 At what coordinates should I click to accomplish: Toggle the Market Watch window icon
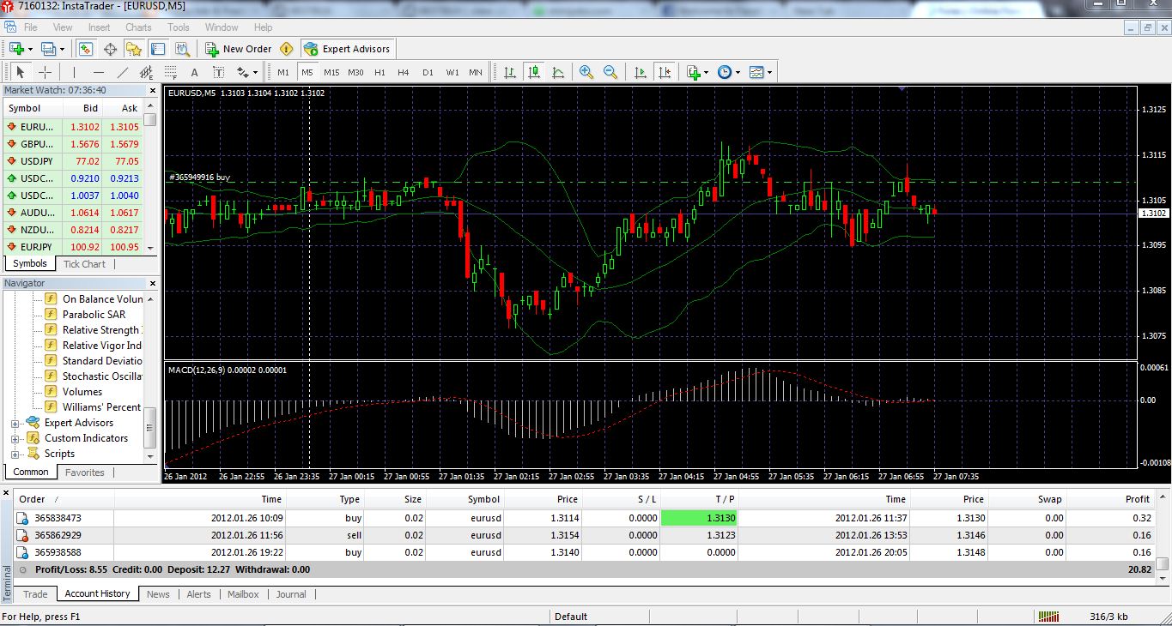pyautogui.click(x=86, y=49)
